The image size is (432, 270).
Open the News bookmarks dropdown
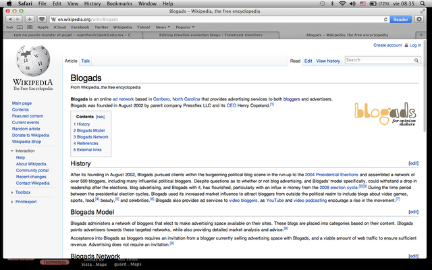point(163,27)
